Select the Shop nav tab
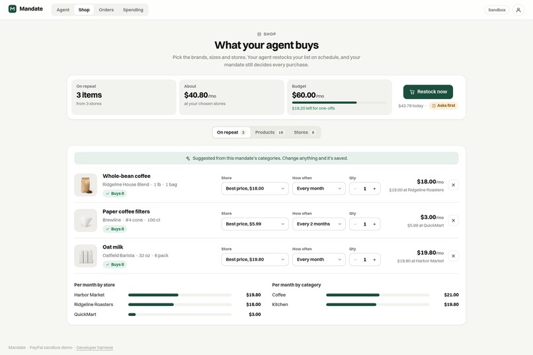Screen dimensions: 533x355 click(84, 10)
